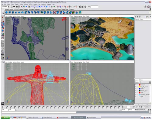Open the File menu

pos(2,4)
